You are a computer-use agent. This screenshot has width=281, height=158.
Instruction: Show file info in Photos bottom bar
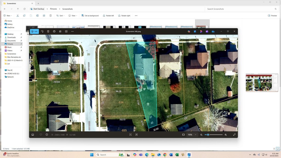pyautogui.click(x=47, y=135)
